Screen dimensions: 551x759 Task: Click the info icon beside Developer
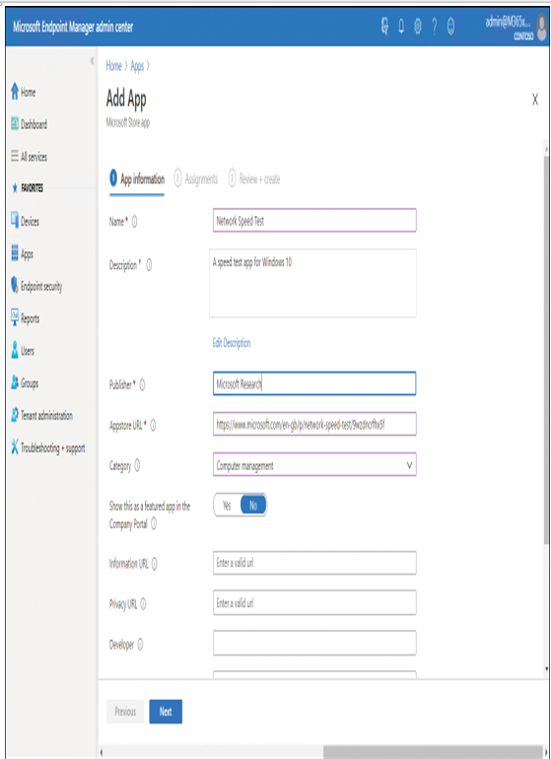point(140,645)
